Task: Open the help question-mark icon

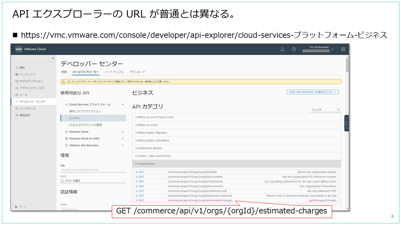Action: coord(293,49)
